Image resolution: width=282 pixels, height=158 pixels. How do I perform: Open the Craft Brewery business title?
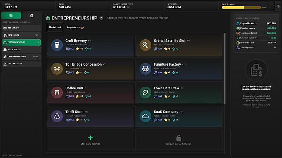tap(76, 41)
